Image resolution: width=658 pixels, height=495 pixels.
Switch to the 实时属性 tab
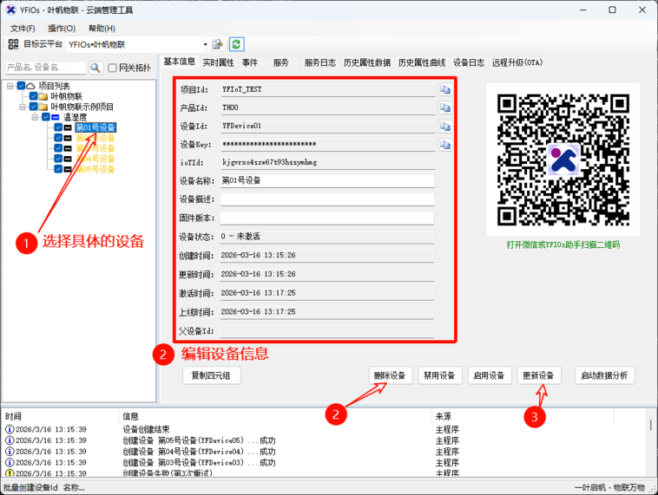click(218, 62)
